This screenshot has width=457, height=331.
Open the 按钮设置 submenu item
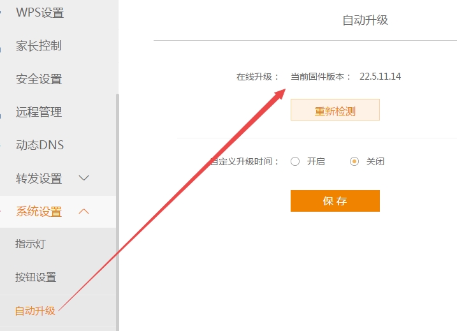coord(35,277)
